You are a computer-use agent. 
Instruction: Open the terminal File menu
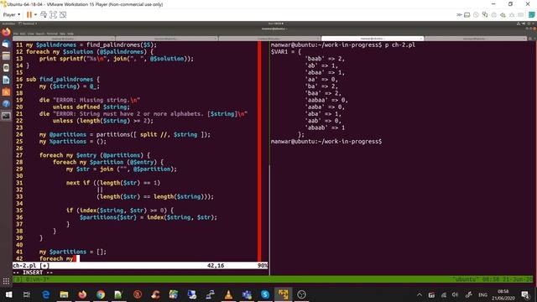click(16, 34)
